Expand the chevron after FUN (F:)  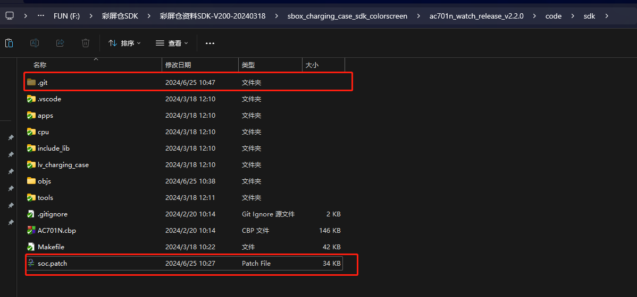point(90,16)
